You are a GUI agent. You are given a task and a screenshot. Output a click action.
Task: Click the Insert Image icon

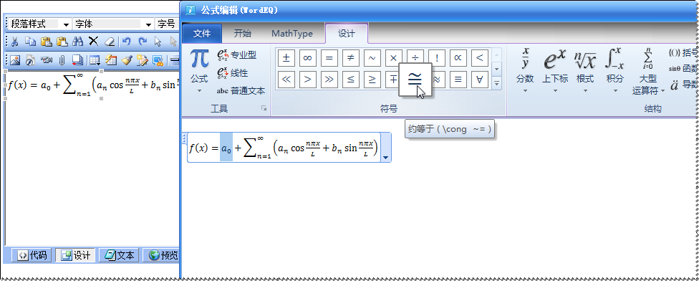coord(15,59)
